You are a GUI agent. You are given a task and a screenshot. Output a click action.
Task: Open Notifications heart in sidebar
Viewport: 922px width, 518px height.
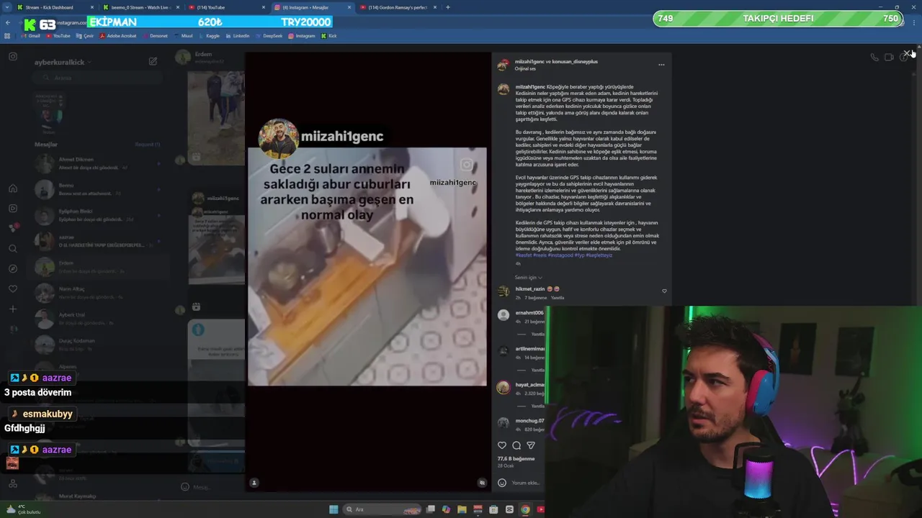coord(13,289)
